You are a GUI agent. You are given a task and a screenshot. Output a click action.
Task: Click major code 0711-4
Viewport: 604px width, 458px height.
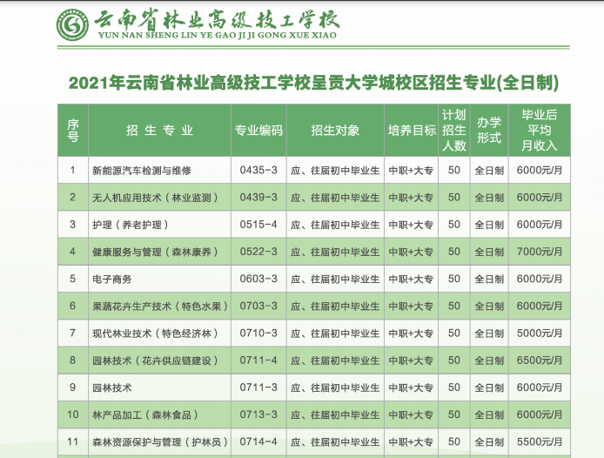coord(258,360)
